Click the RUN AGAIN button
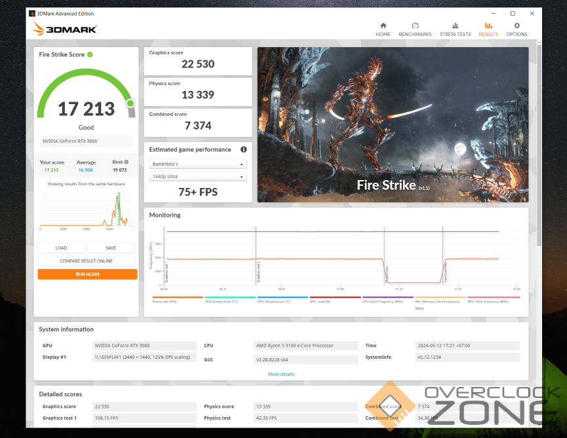This screenshot has height=438, width=567. tap(87, 274)
